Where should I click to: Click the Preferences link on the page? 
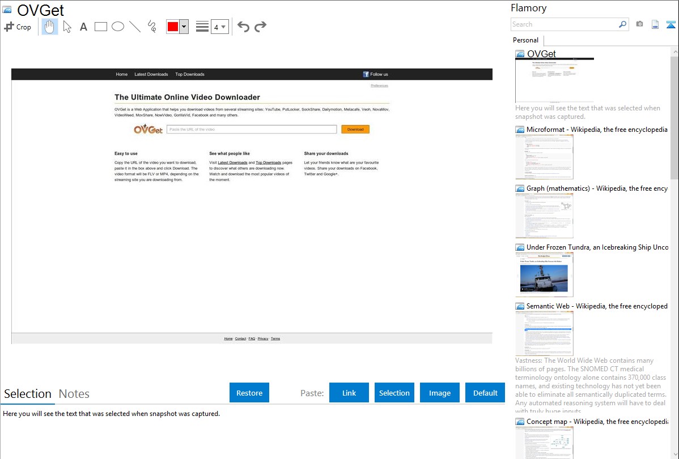tap(379, 85)
